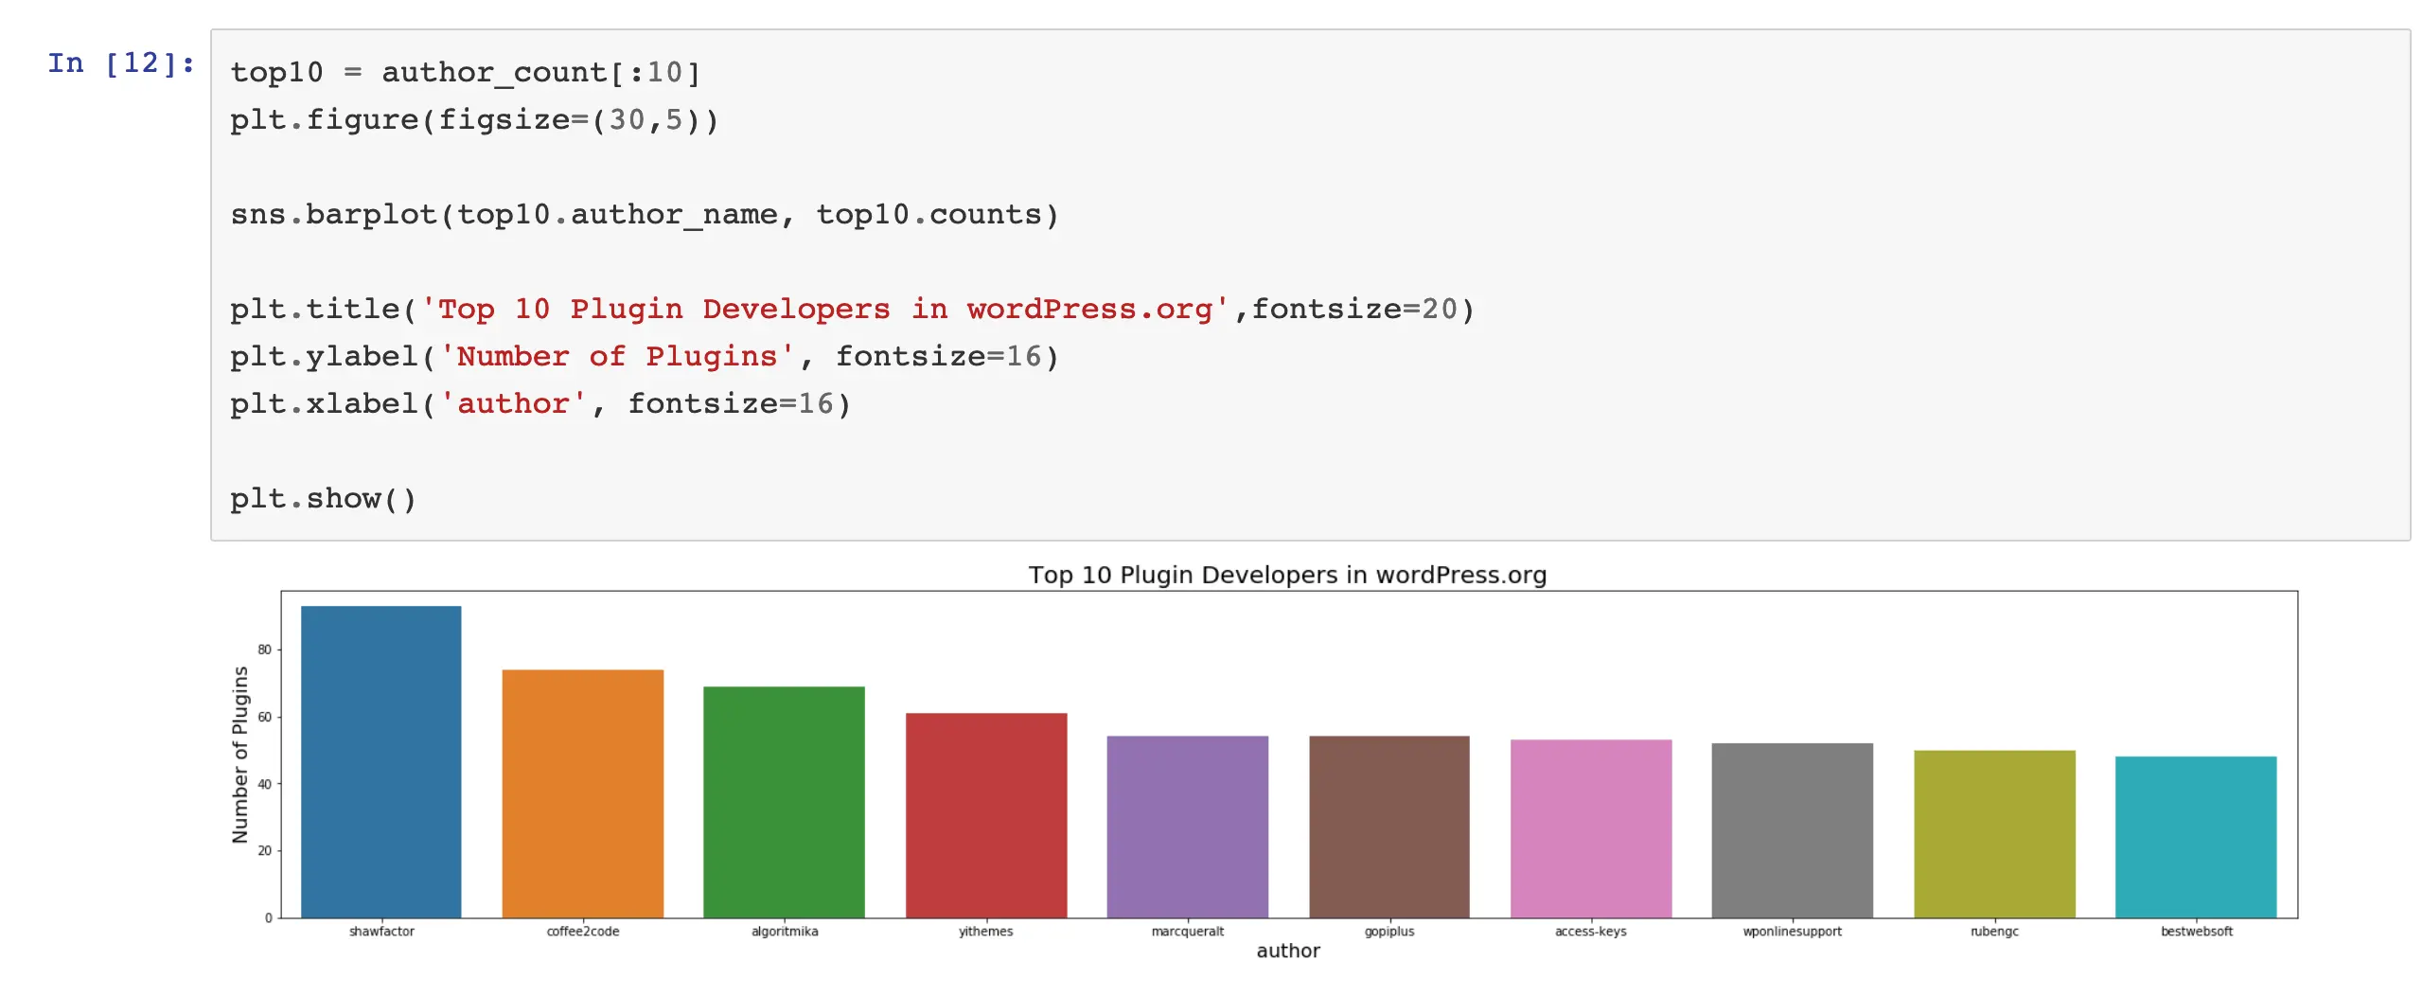This screenshot has width=2423, height=996.
Task: Click the plt.title code line
Action: pyautogui.click(x=853, y=310)
